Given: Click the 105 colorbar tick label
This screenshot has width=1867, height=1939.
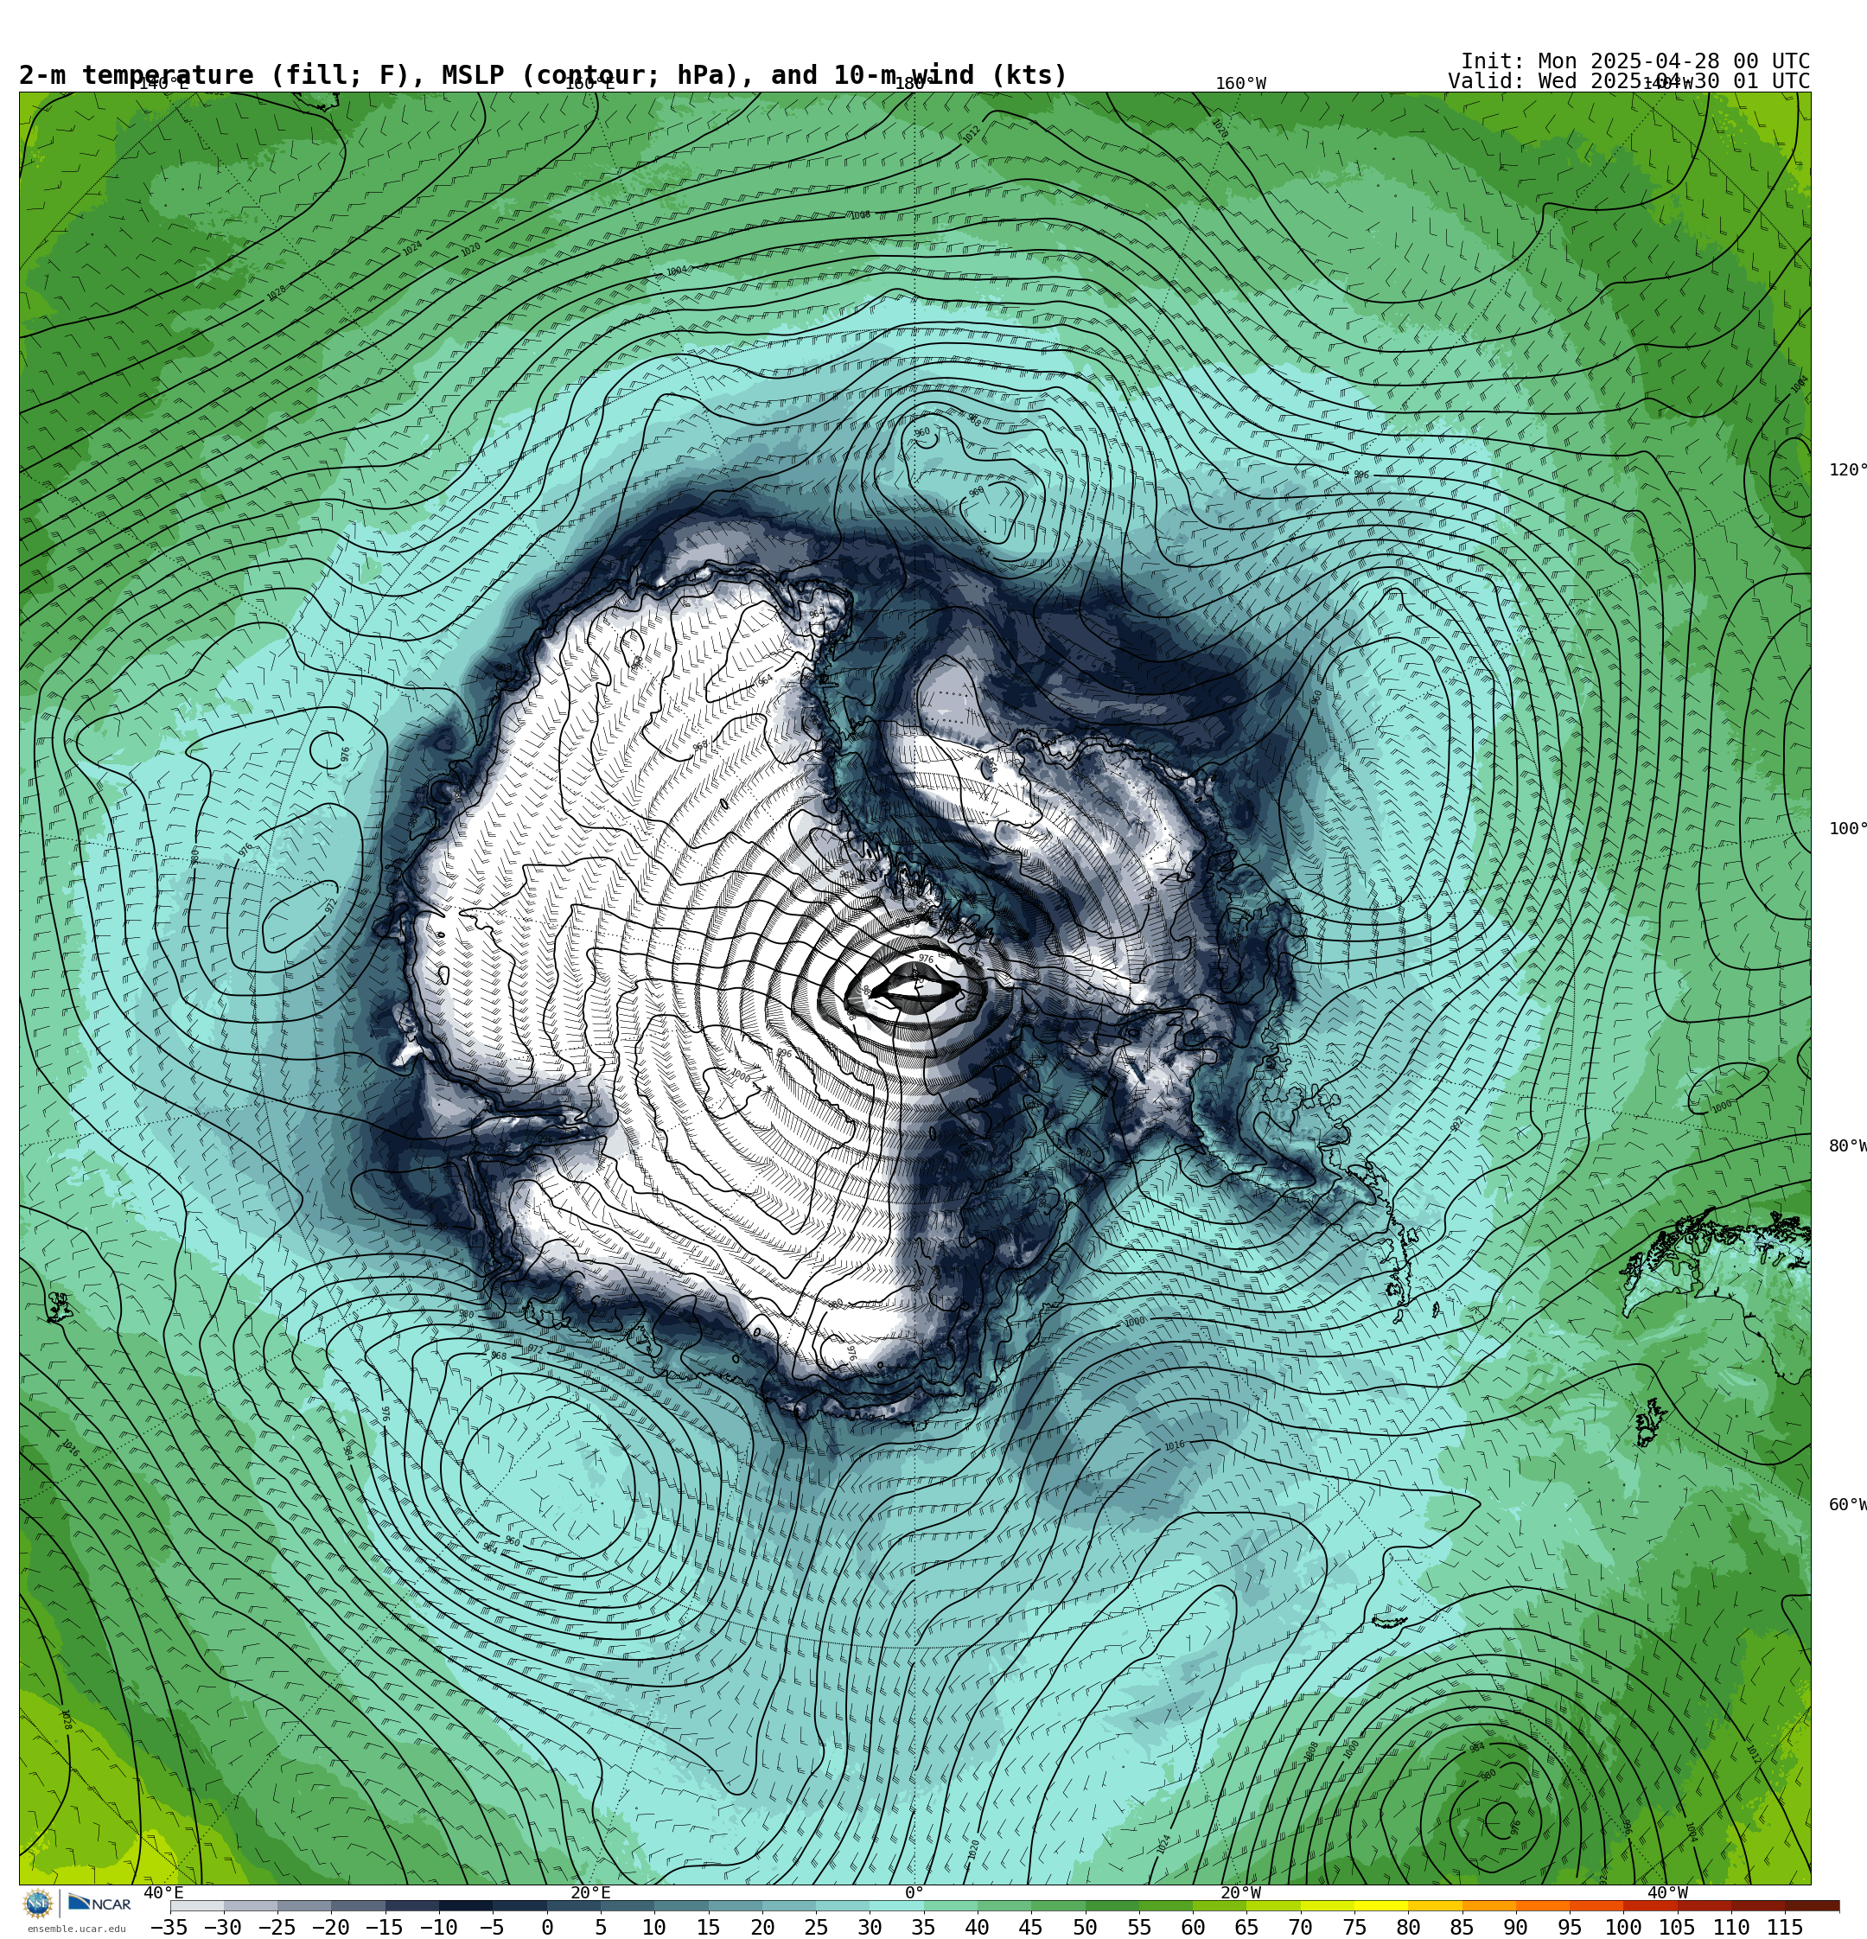Looking at the screenshot, I should tap(1677, 1927).
